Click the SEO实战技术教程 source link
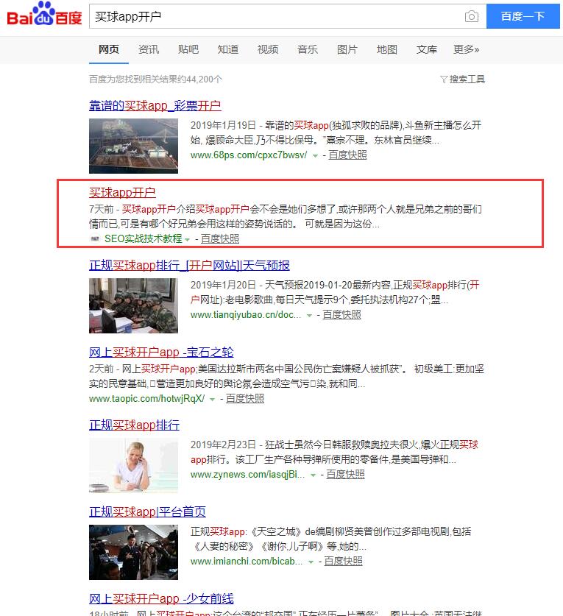Viewport: 563px width, 616px height. pos(143,238)
